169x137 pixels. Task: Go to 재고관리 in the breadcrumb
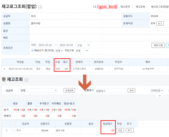pos(126,7)
